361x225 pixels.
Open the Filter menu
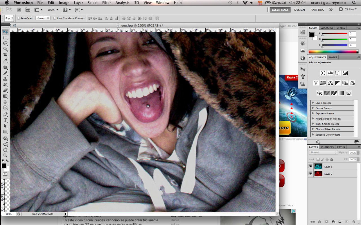click(106, 3)
